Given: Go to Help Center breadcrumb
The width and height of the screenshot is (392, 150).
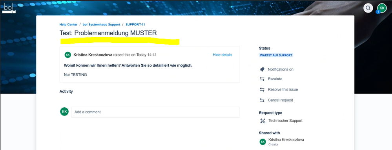Looking at the screenshot, I should tap(69, 24).
